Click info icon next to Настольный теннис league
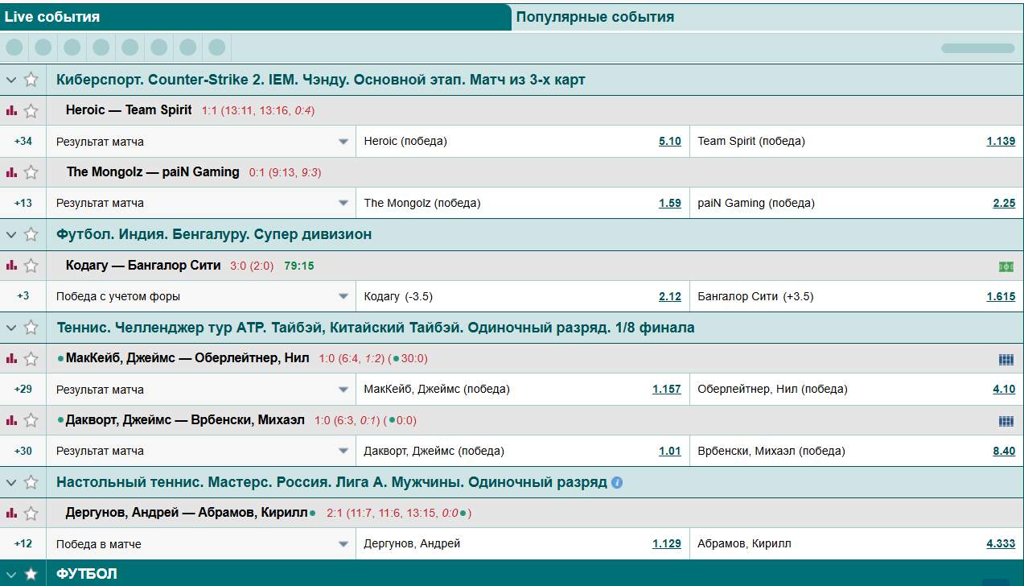 click(617, 483)
